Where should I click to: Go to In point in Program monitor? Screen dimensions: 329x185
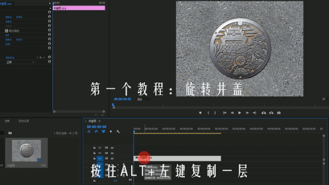tap(225, 113)
